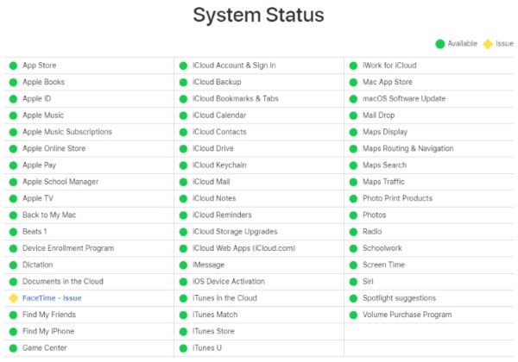Select Apple School Manager
This screenshot has height=362, width=518.
(60, 182)
